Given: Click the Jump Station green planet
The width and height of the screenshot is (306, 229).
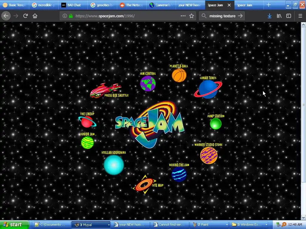Looking at the screenshot, I should pos(216,124).
